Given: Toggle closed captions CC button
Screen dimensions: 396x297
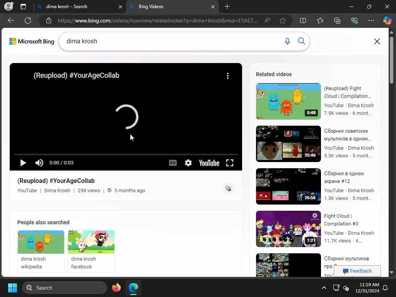Looking at the screenshot, I should (x=173, y=163).
